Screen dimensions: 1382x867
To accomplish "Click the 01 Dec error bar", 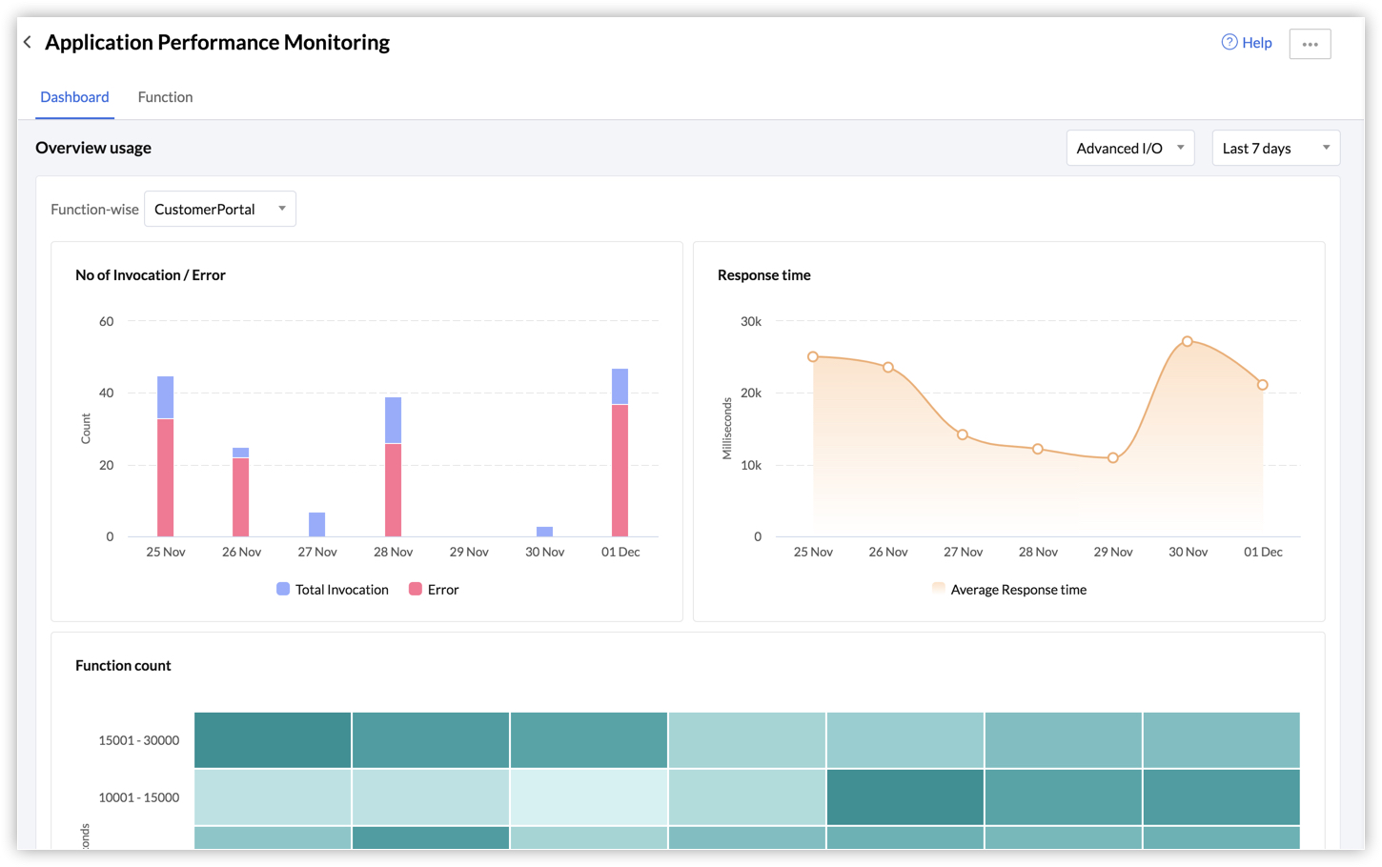I will (x=620, y=471).
